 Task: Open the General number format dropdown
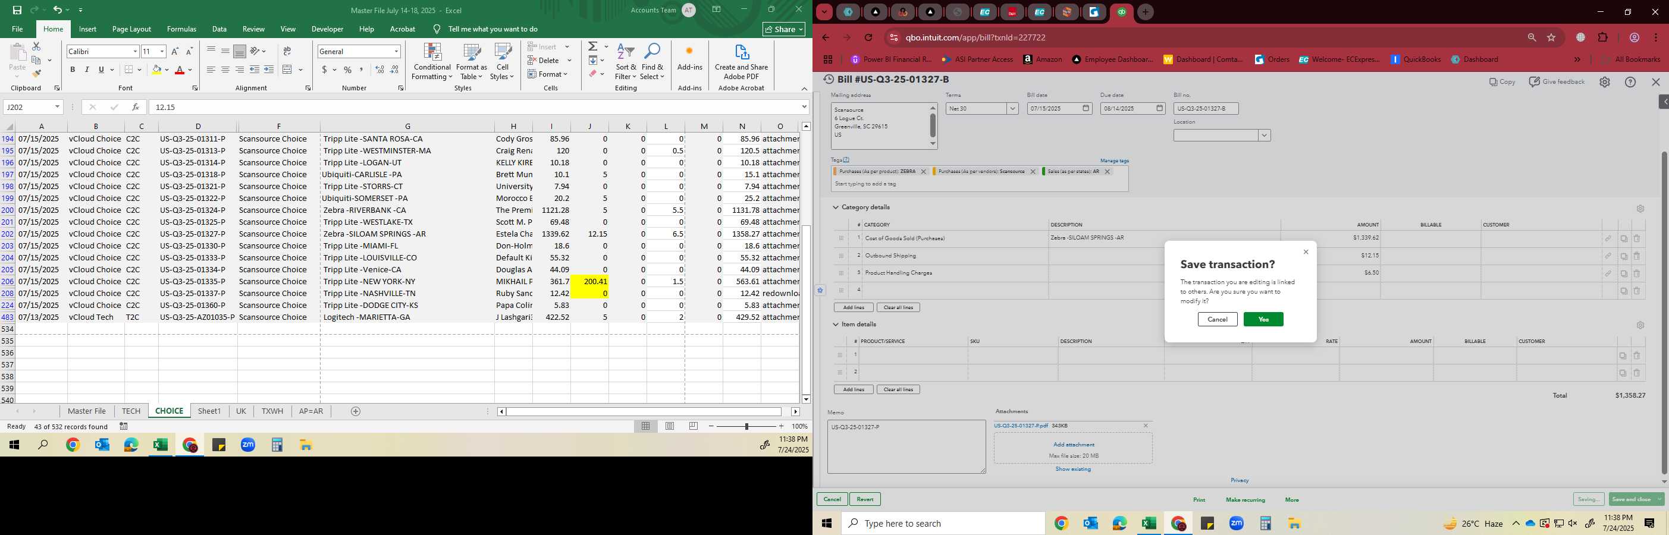point(396,51)
